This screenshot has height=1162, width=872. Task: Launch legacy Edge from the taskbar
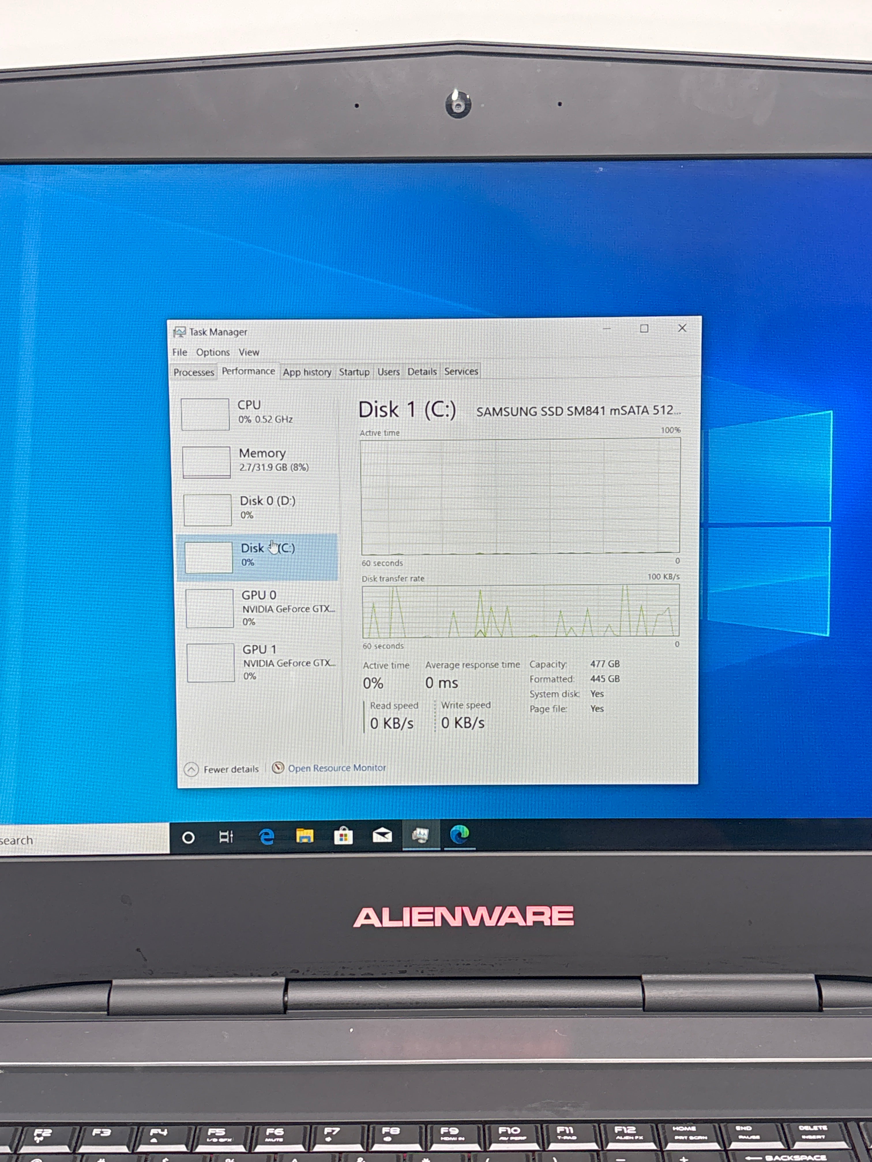point(266,836)
